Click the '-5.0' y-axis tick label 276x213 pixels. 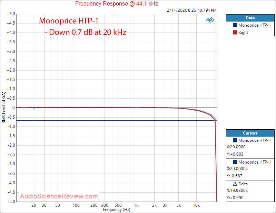pos(11,201)
